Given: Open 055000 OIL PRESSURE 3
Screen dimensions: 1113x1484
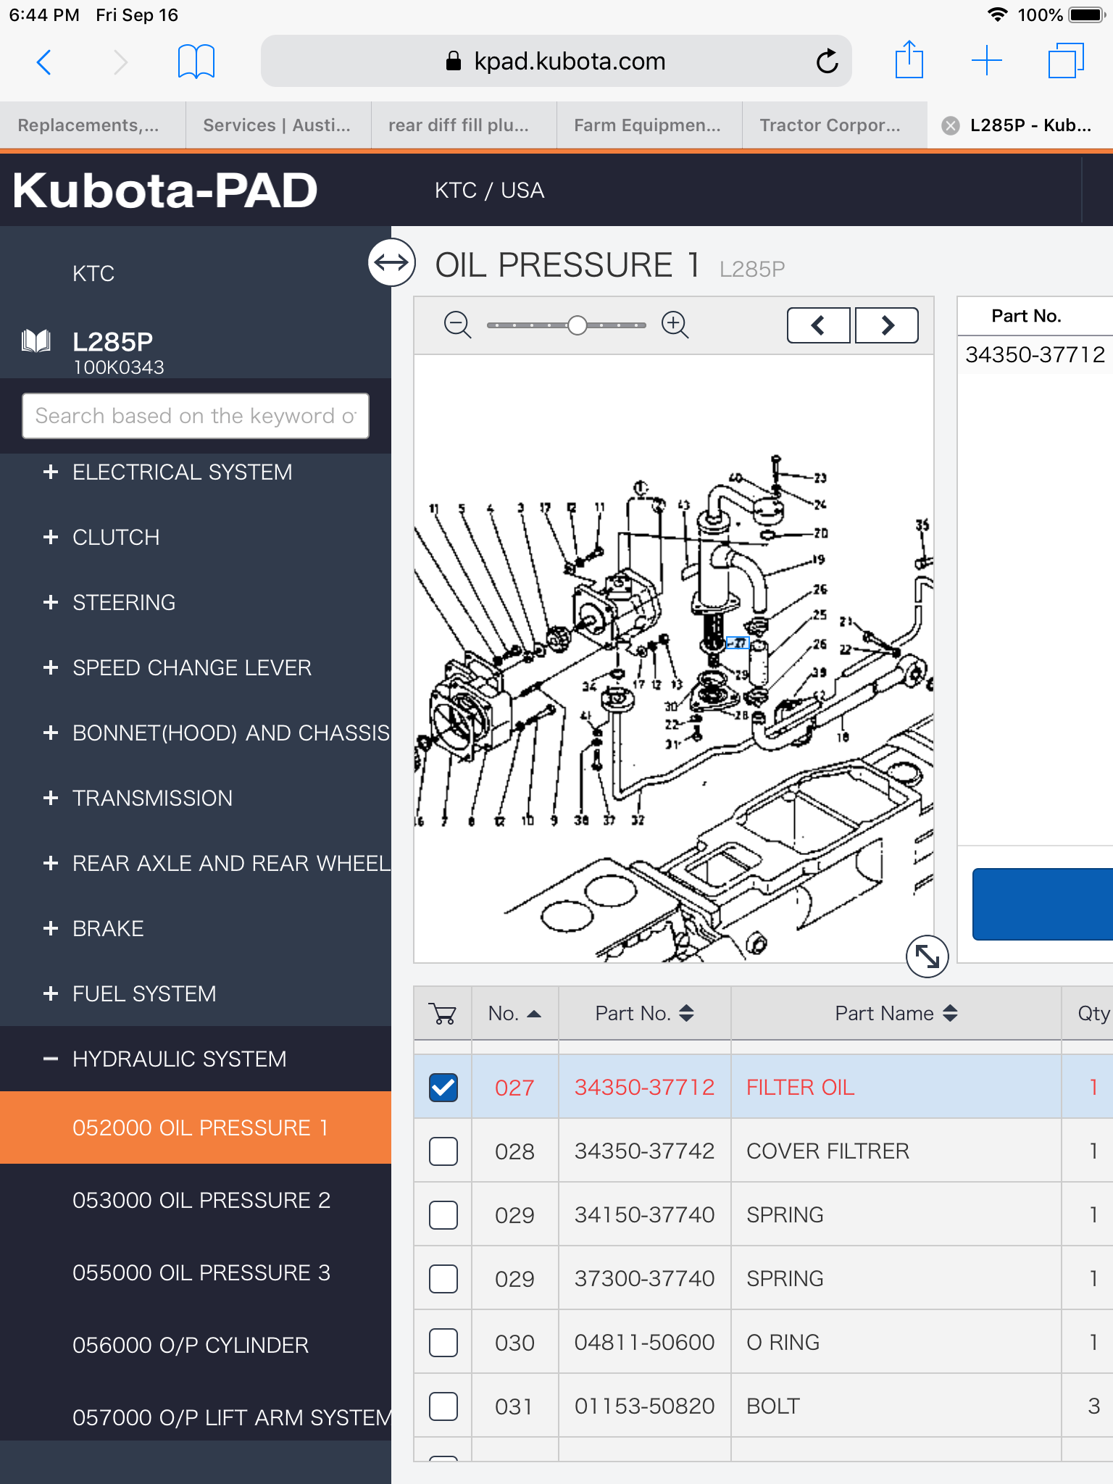Looking at the screenshot, I should click(196, 1272).
